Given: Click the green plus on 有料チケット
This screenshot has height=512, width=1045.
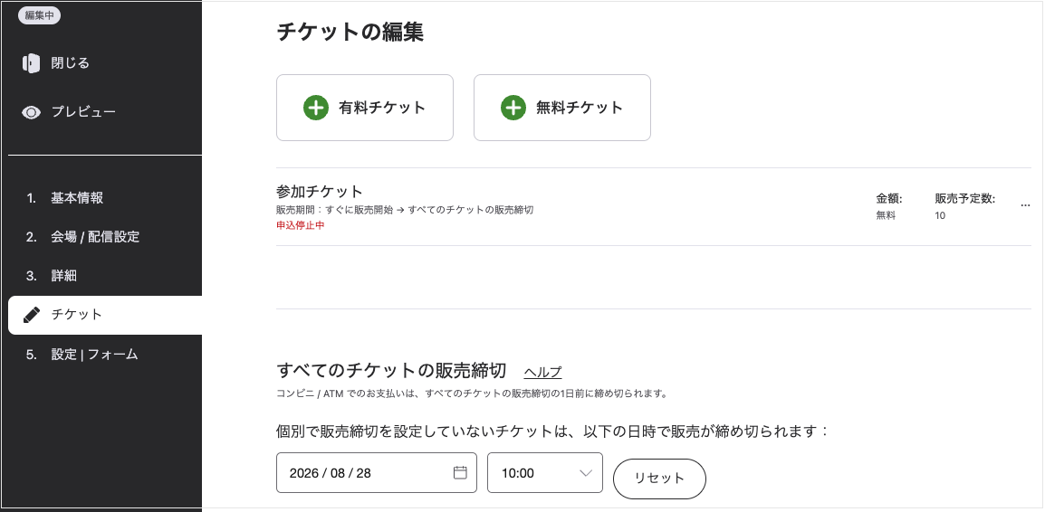Looking at the screenshot, I should (316, 108).
